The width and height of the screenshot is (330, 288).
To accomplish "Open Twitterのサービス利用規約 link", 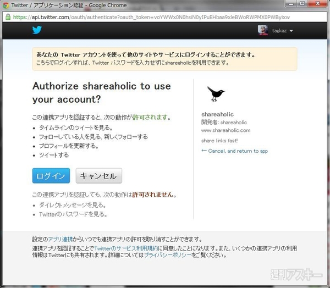I will tap(127, 248).
